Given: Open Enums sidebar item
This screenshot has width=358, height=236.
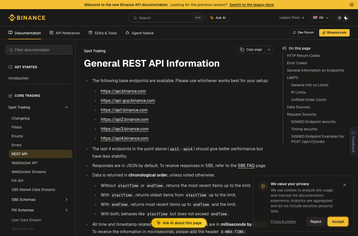Looking at the screenshot, I should tap(17, 136).
